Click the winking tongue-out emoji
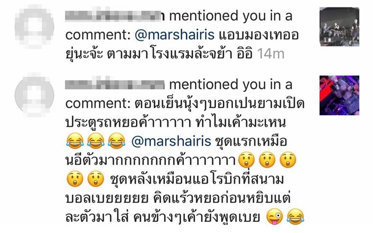The image size is (373, 233). click(275, 216)
